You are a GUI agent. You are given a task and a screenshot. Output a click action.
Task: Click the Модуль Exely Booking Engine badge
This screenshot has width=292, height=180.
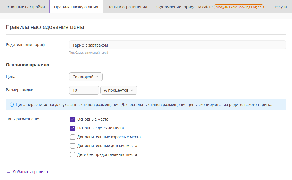(x=239, y=7)
